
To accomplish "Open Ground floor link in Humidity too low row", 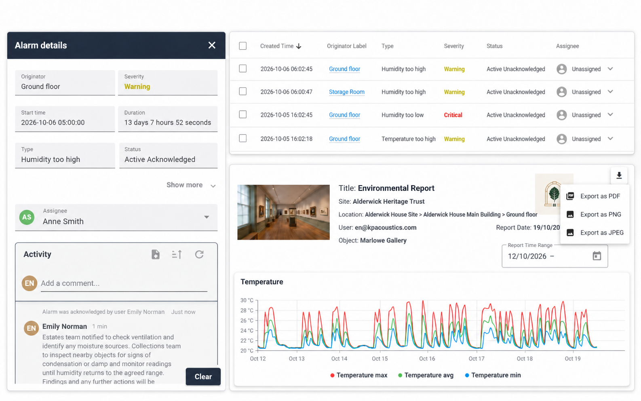I will coord(344,115).
